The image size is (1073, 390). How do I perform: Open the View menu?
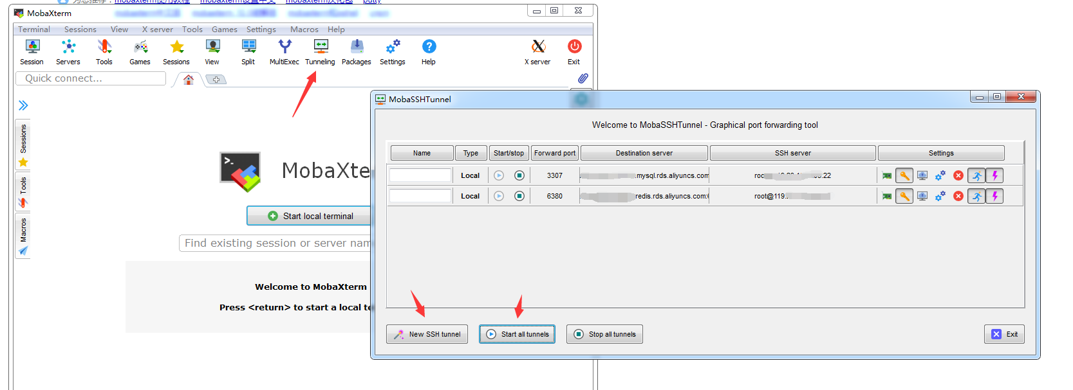[x=119, y=30]
